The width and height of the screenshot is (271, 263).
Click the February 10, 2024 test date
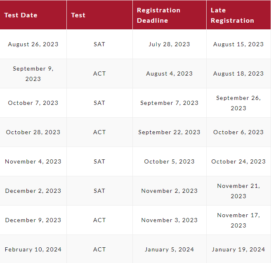point(33,249)
